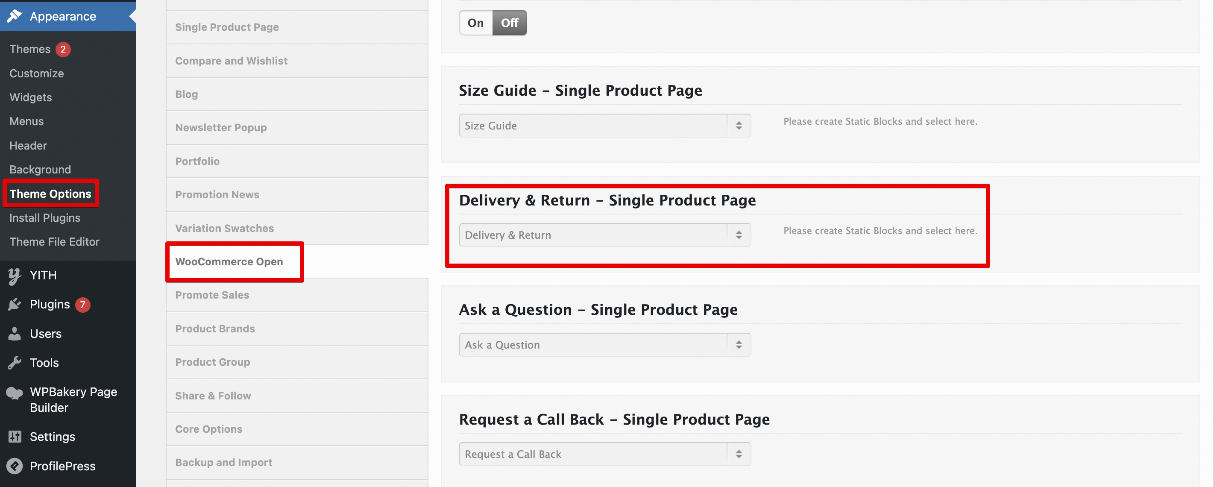The width and height of the screenshot is (1214, 487).
Task: Open the Request a Call Back dropdown
Action: [x=604, y=454]
